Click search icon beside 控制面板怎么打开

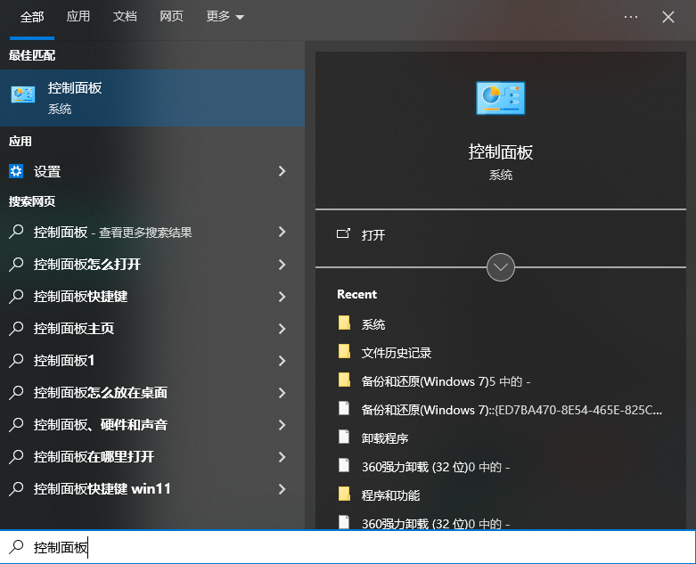[x=16, y=264]
